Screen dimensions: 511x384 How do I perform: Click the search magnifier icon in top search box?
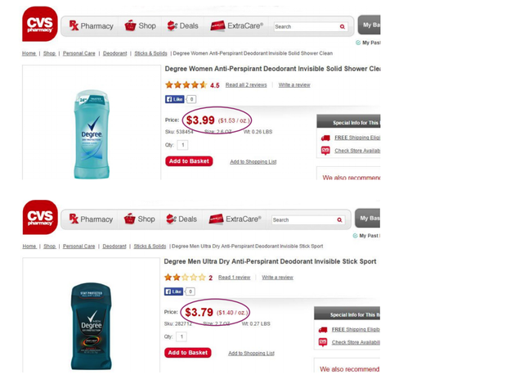coord(343,27)
